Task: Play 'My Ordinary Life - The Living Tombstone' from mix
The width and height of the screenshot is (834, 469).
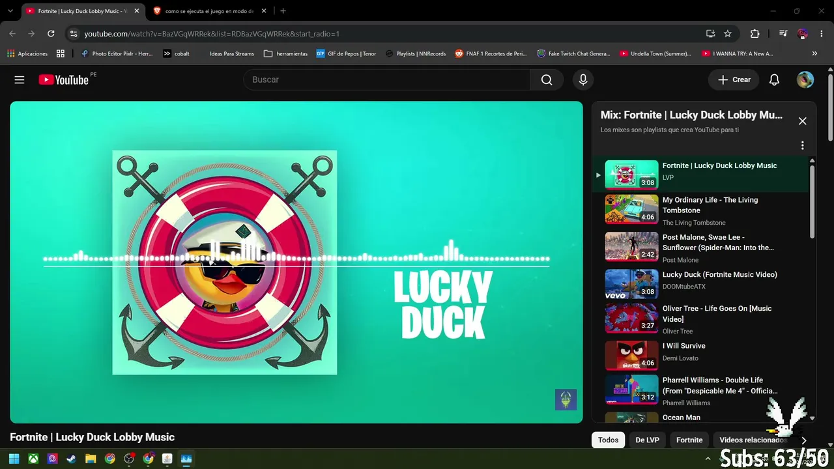Action: coord(701,211)
